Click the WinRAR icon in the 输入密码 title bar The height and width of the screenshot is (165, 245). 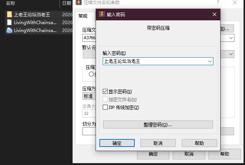click(102, 14)
